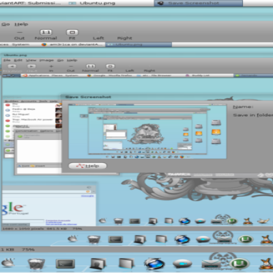This screenshot has height=273, width=273.
Task: Click the Name label in Save Screenshot
Action: [x=243, y=106]
